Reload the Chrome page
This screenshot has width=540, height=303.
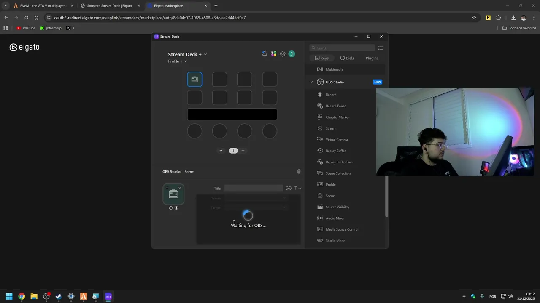[x=26, y=18]
